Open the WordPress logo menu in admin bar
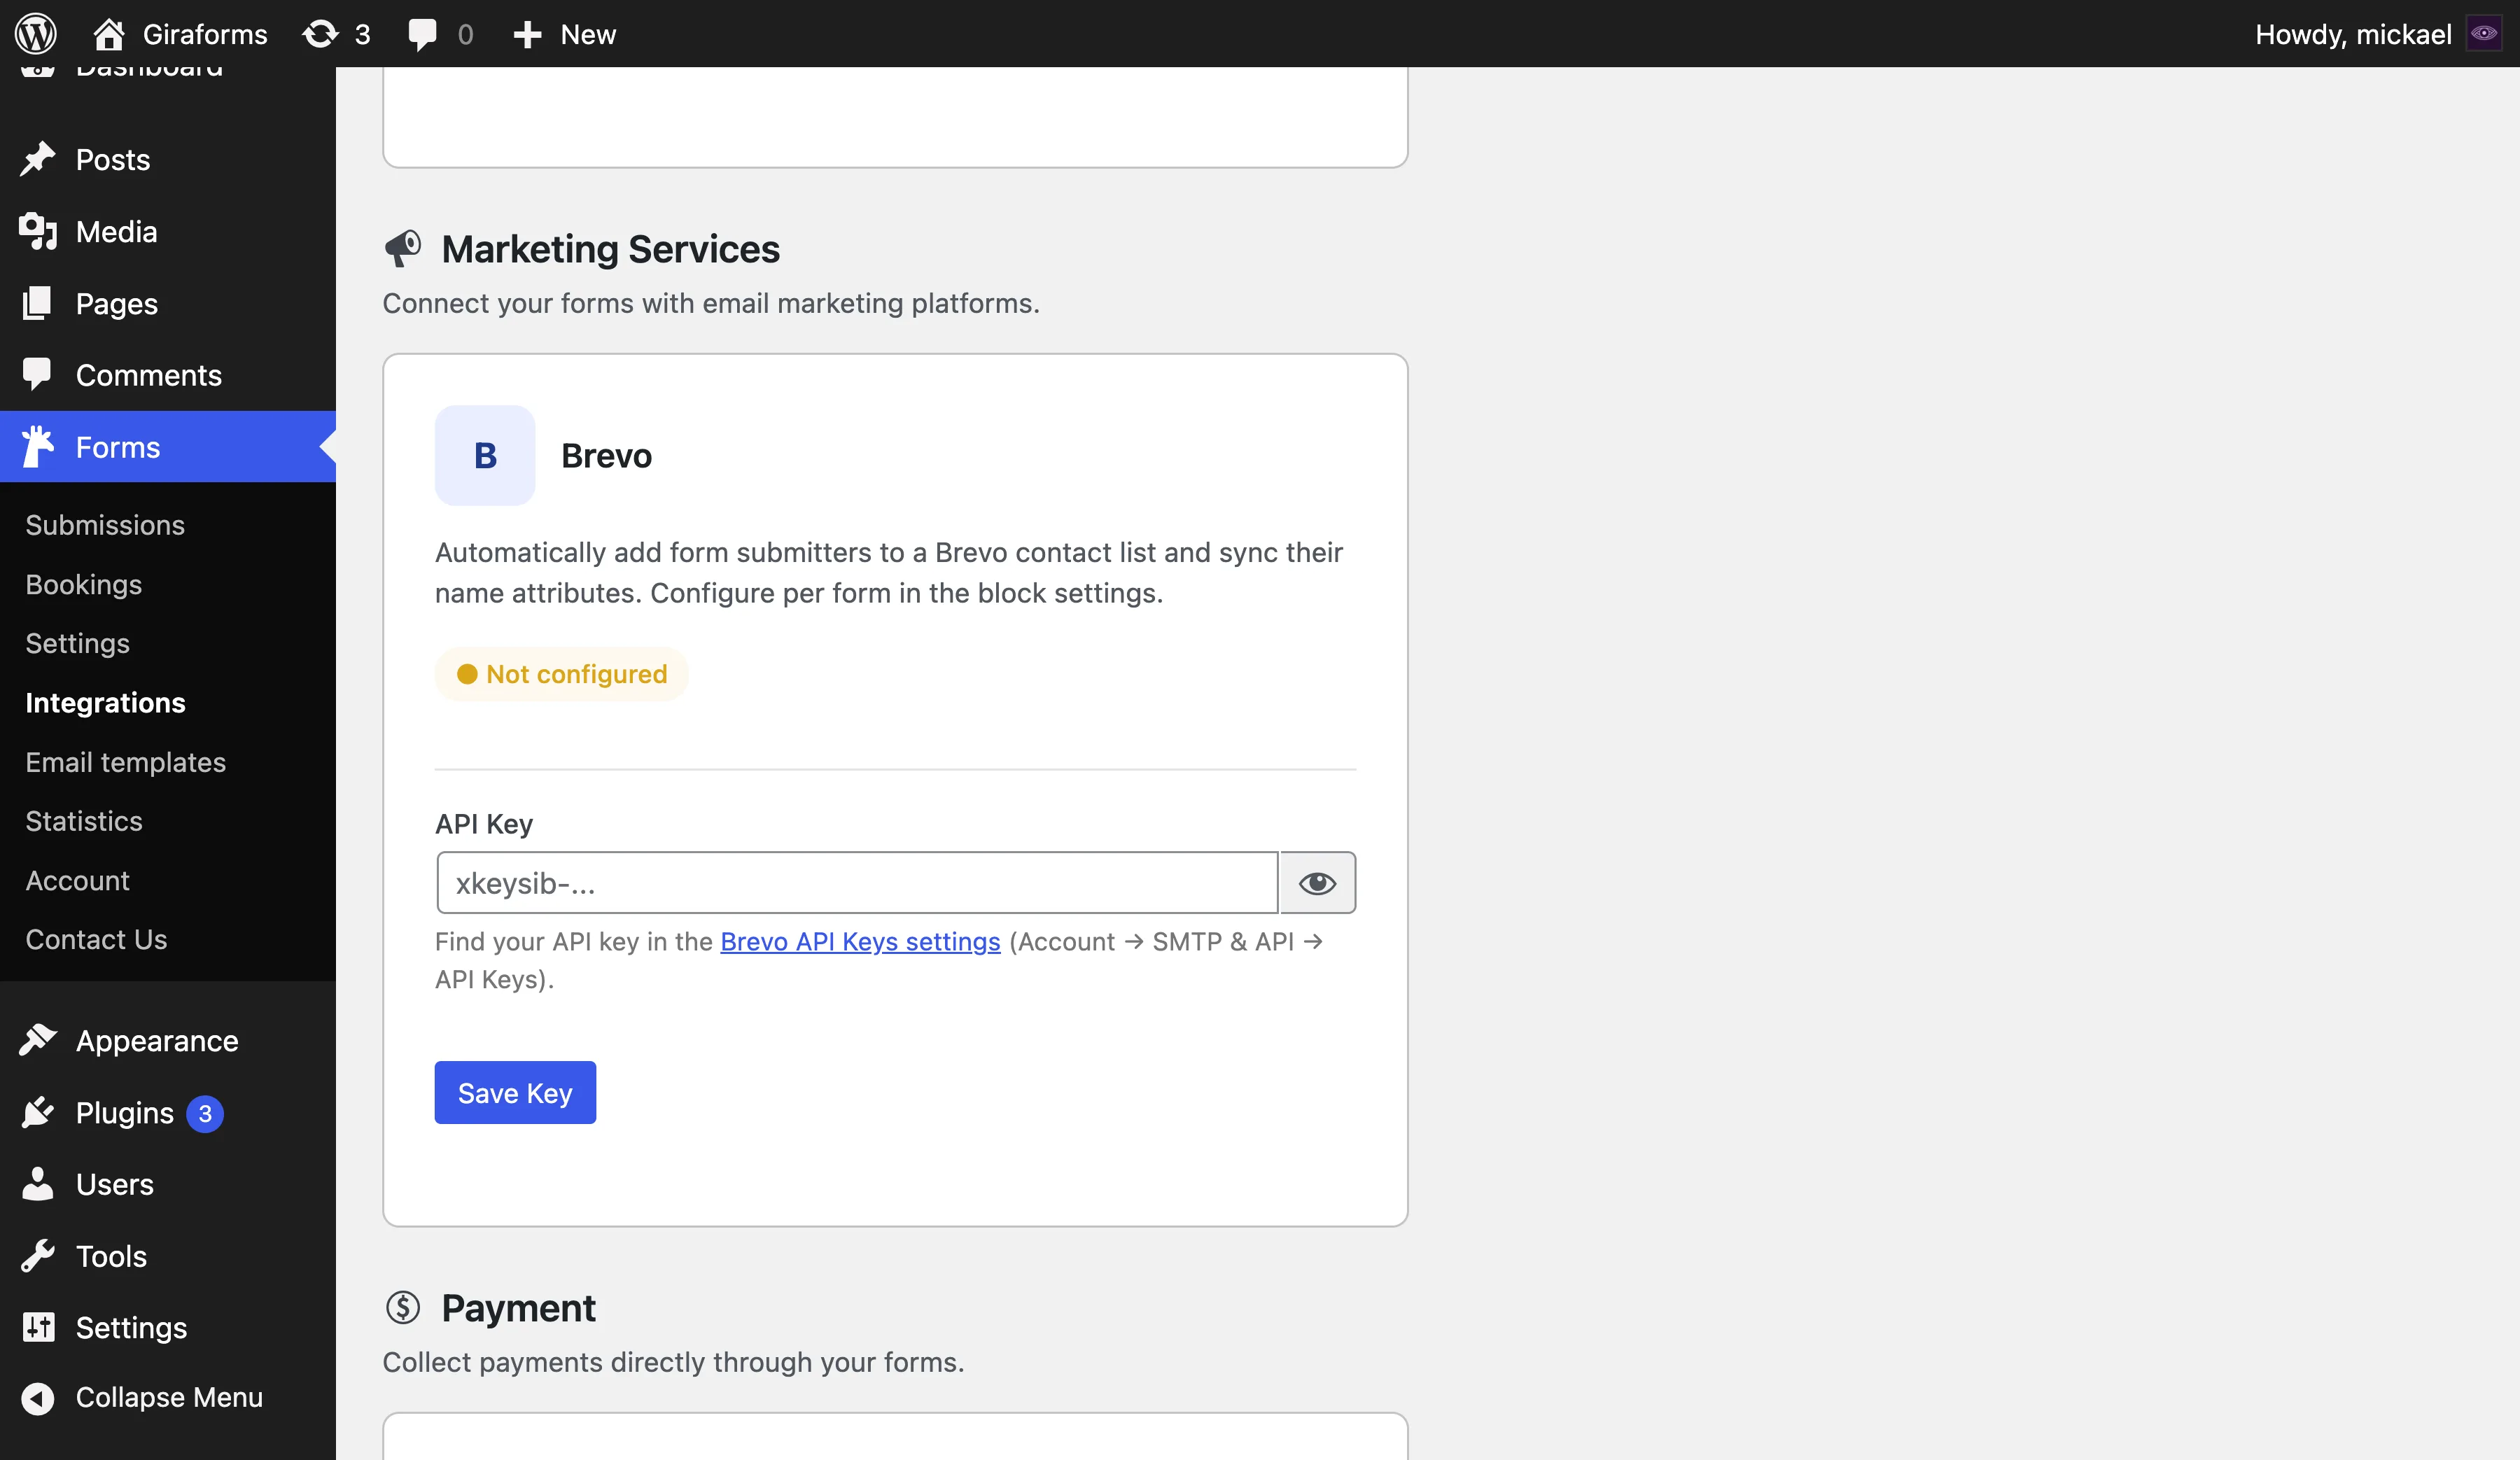 [x=36, y=33]
